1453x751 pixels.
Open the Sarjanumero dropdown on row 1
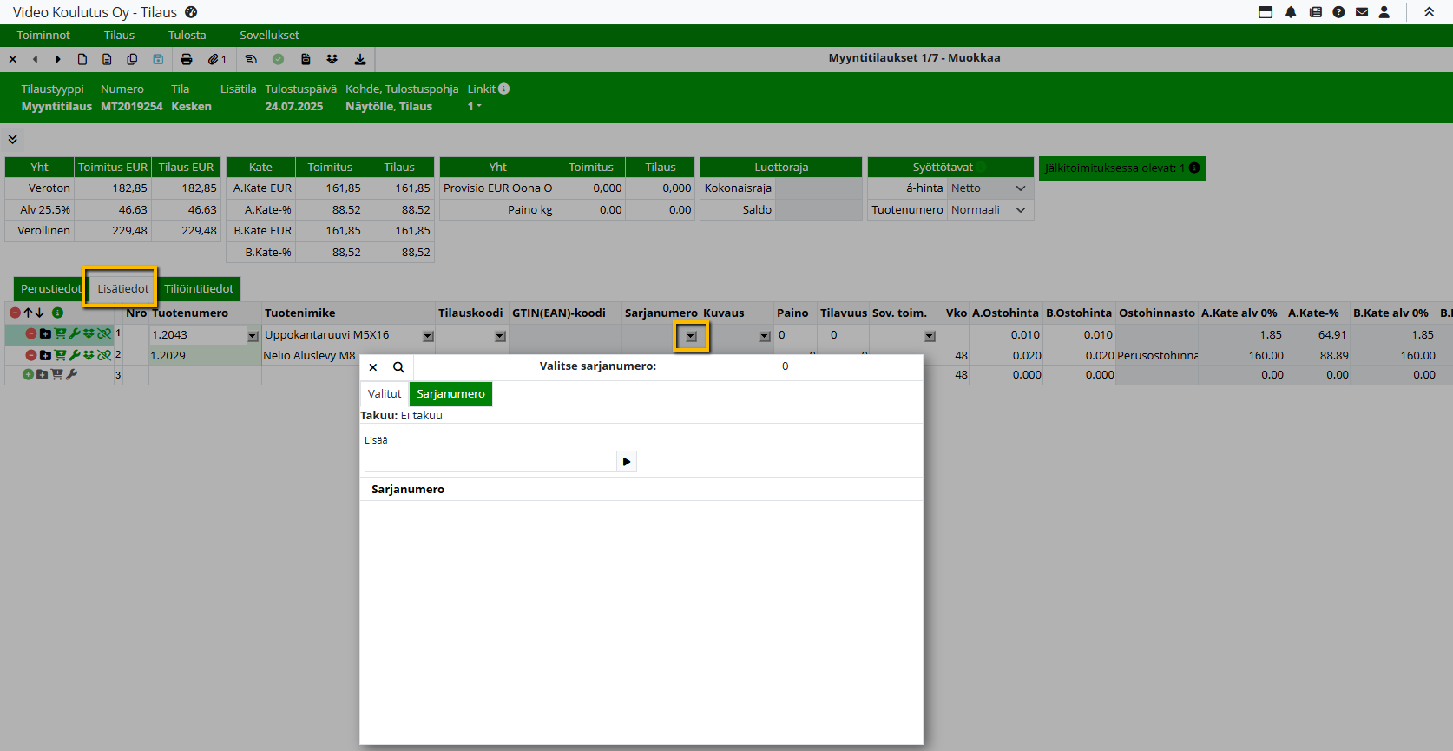point(691,336)
